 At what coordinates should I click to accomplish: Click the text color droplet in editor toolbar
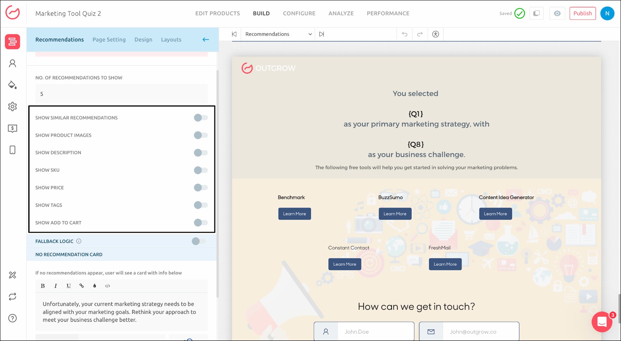[95, 286]
